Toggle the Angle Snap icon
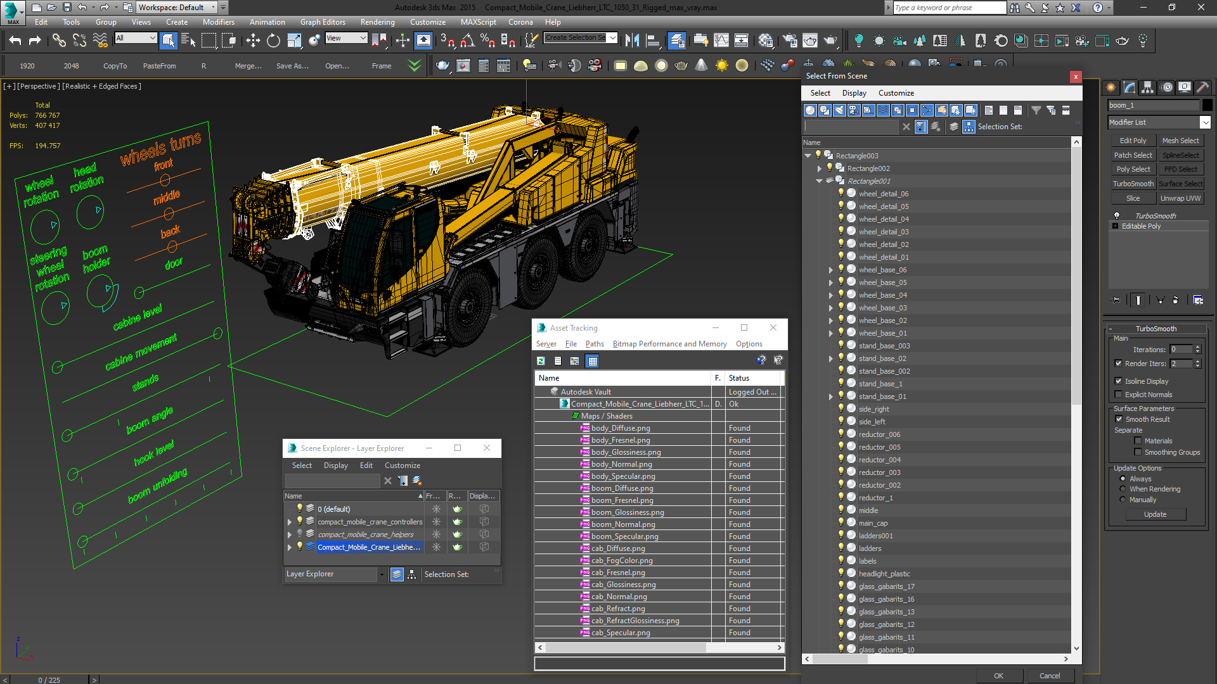This screenshot has height=684, width=1217. pyautogui.click(x=468, y=41)
